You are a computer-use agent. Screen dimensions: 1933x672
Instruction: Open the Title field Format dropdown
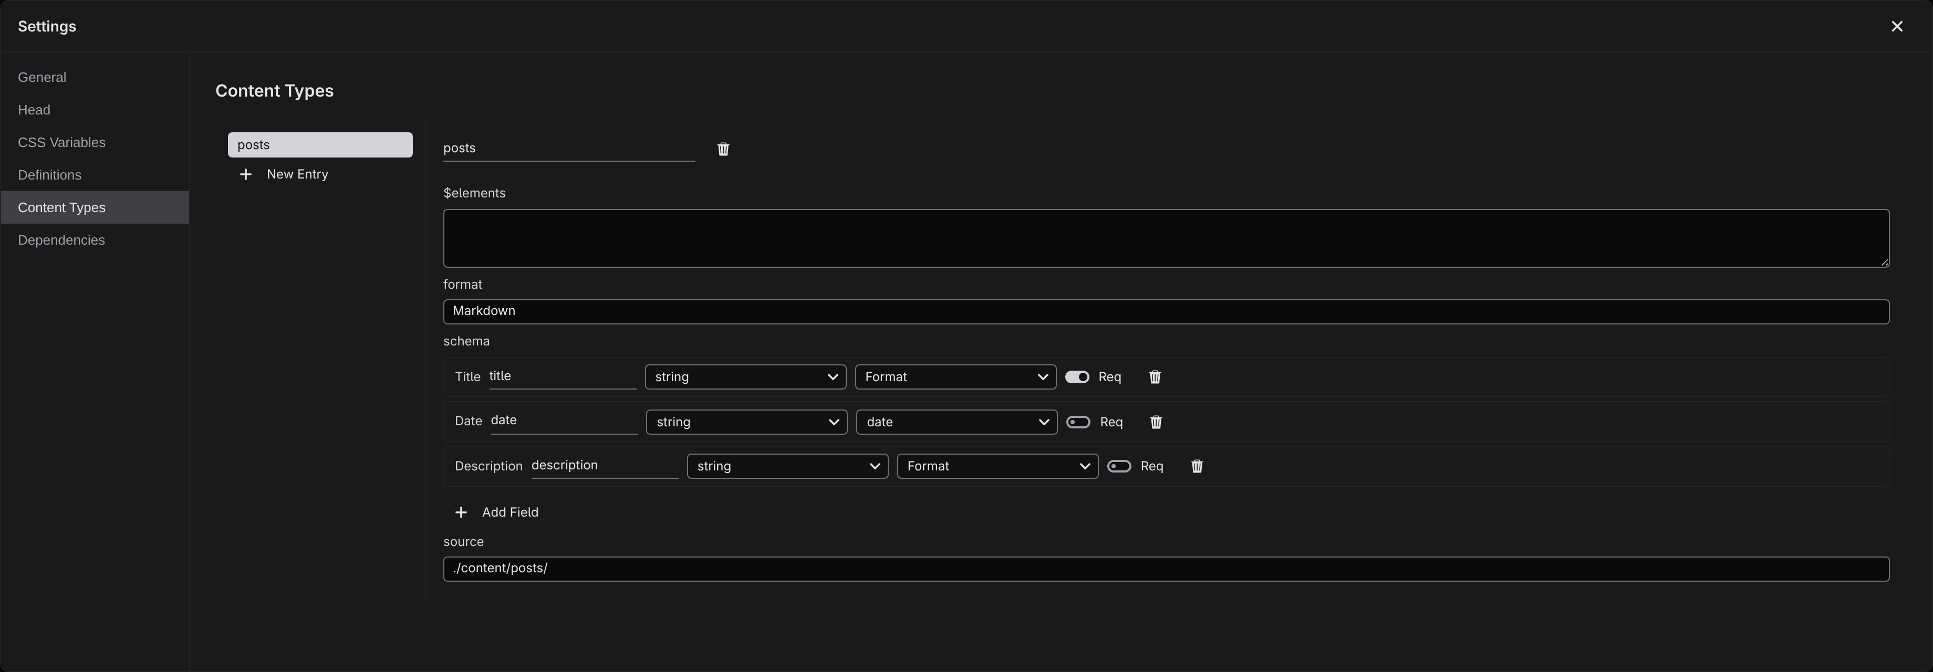coord(955,377)
